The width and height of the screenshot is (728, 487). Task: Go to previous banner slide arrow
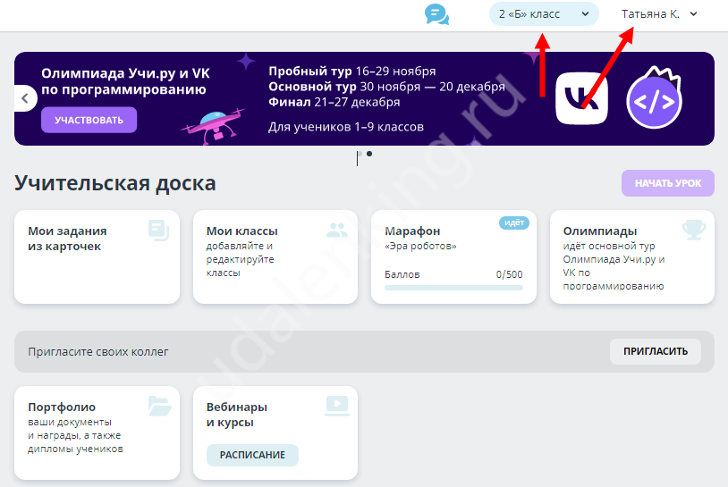pos(25,97)
